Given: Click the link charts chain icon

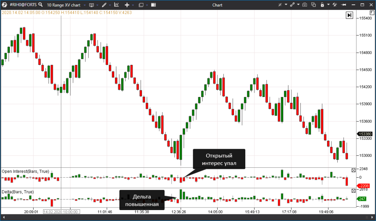Looking at the screenshot, I should pyautogui.click(x=292, y=5).
